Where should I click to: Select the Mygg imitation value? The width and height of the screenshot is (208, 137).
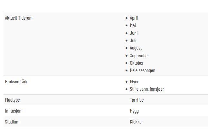[134, 111]
